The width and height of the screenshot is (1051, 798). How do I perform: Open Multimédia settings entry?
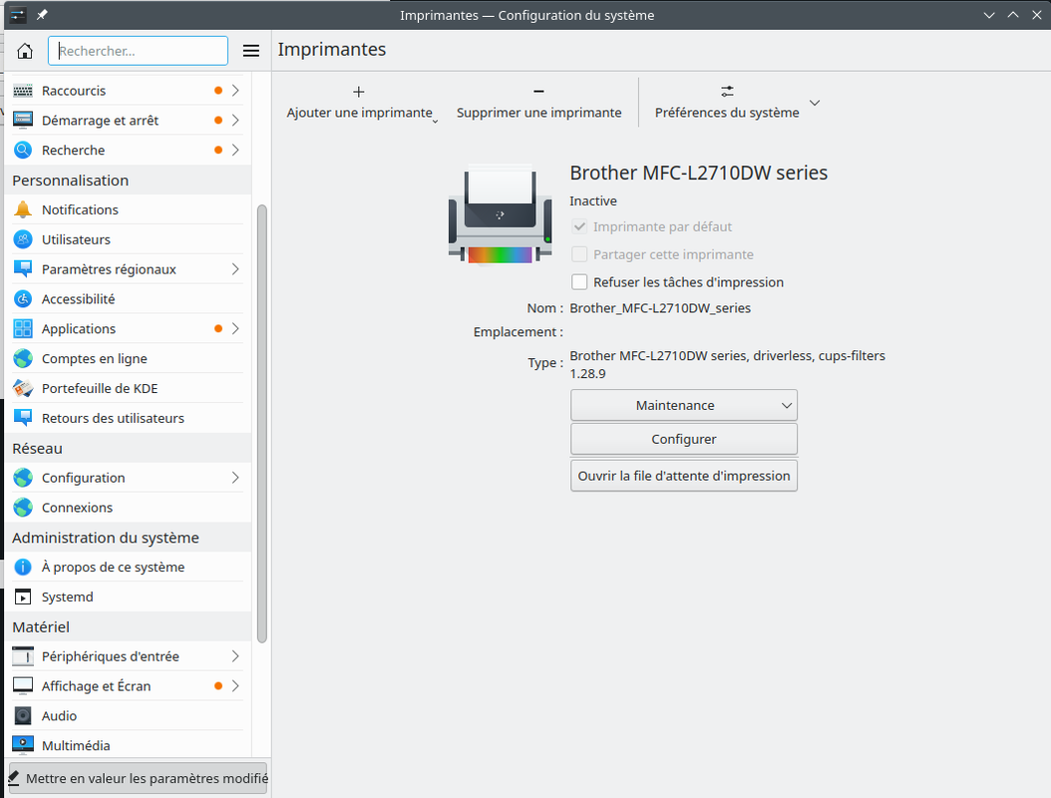[128, 745]
